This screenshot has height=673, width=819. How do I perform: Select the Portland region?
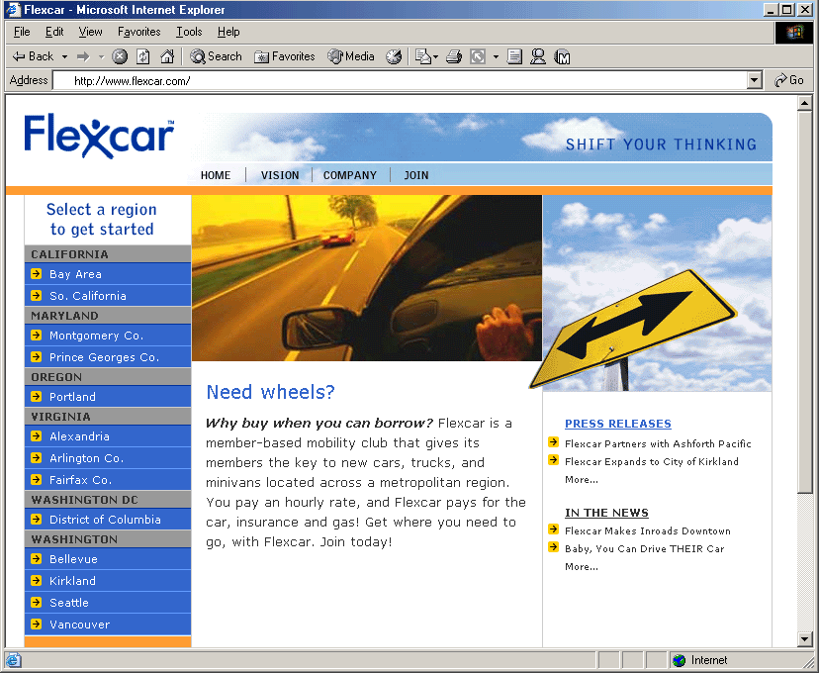108,397
